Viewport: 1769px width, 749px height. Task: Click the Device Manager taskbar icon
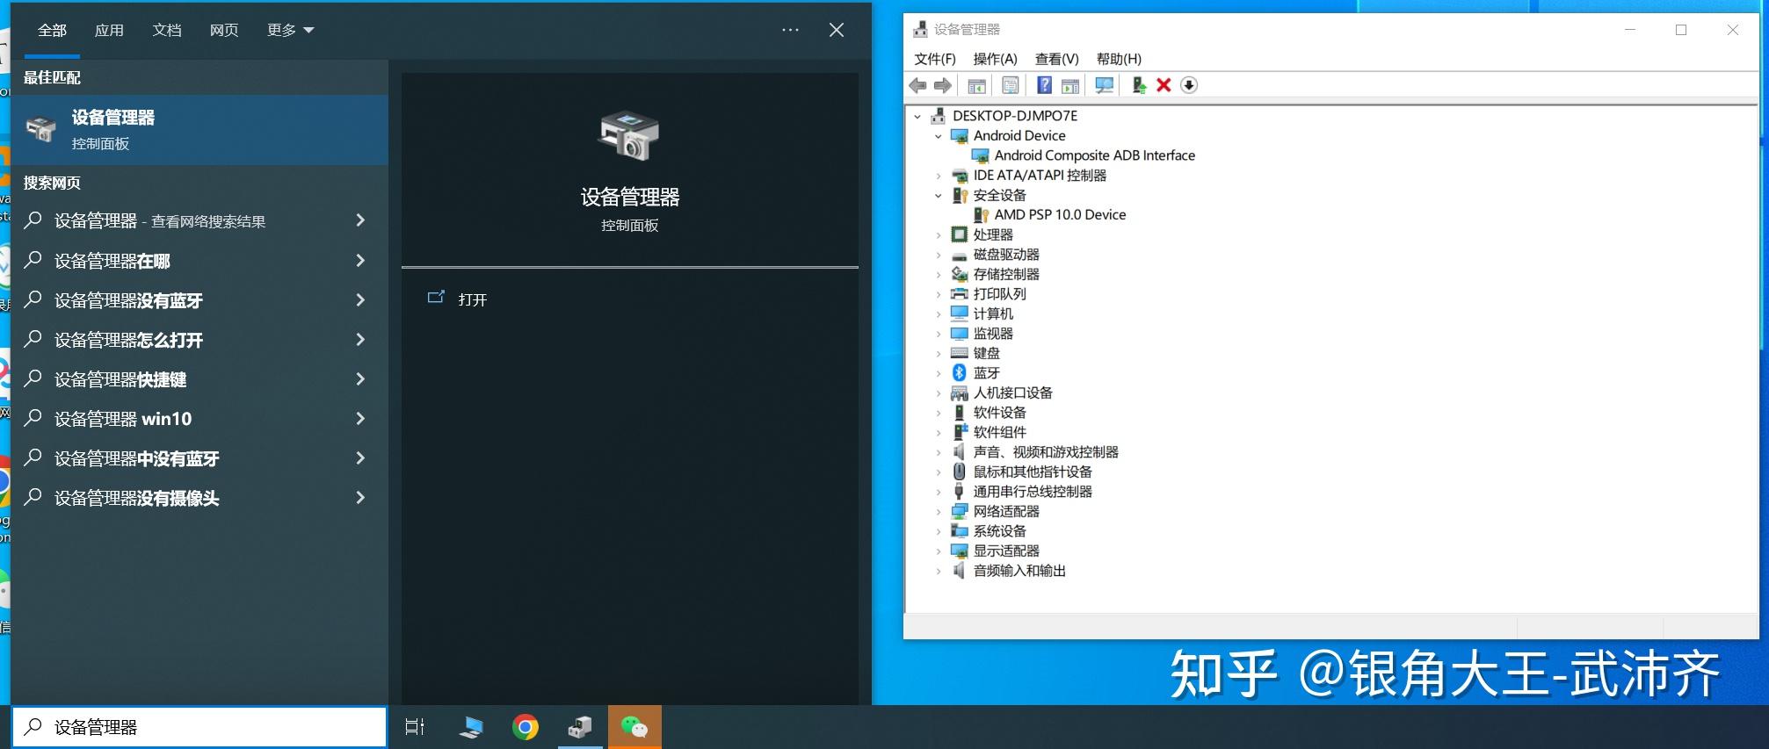580,727
